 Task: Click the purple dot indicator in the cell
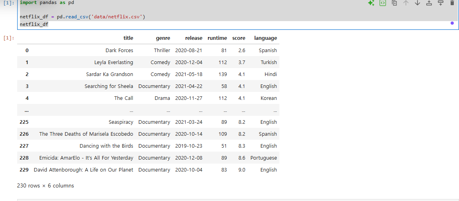(x=452, y=23)
